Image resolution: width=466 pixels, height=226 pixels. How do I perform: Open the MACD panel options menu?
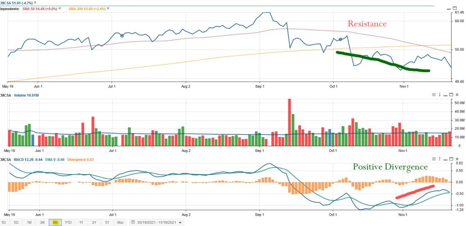point(434,159)
